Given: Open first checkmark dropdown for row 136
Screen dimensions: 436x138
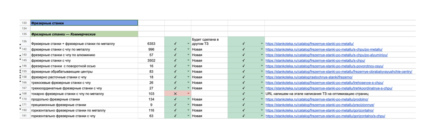Looking at the screenshot, I should coord(188,44).
